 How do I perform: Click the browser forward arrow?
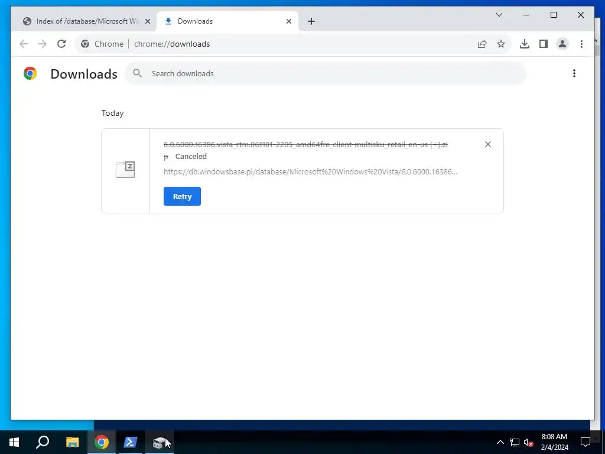(x=43, y=44)
